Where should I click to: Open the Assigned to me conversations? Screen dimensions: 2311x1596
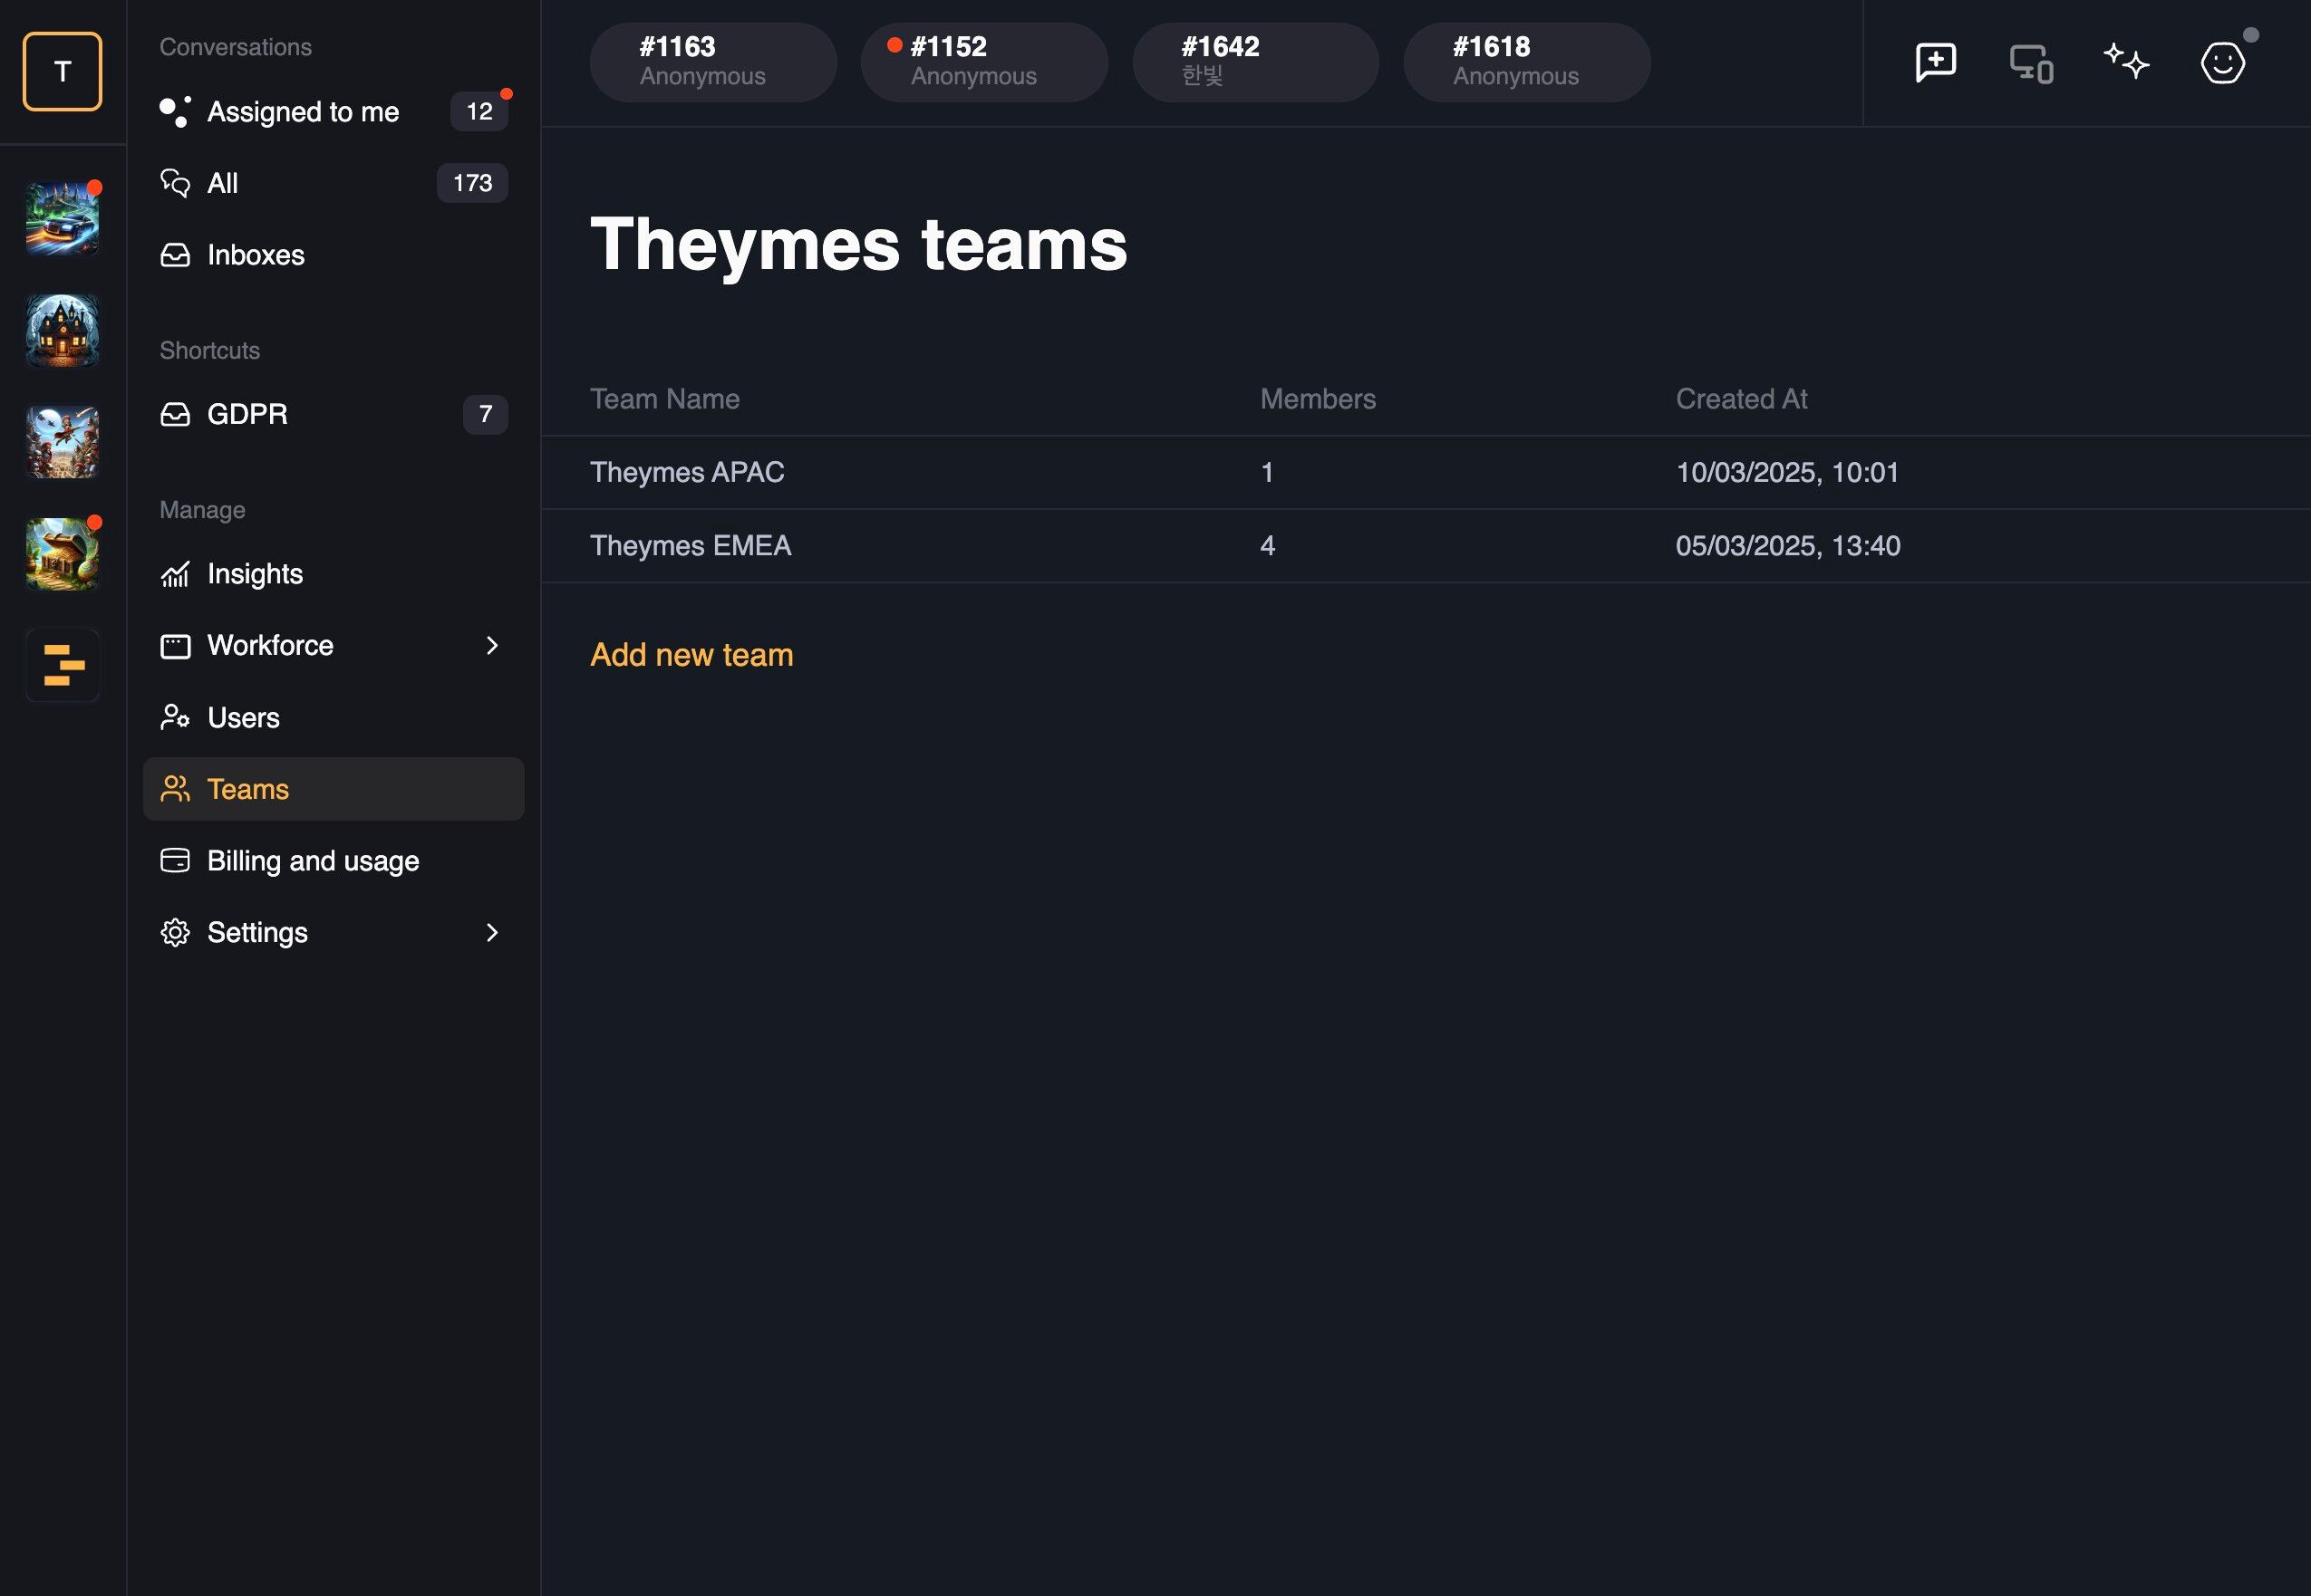(302, 112)
